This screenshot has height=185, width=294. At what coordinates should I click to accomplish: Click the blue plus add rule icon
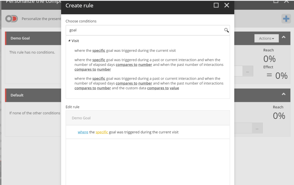286,19
